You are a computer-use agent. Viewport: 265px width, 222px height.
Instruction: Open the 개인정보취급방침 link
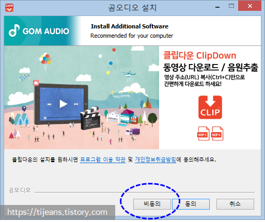tap(155, 160)
